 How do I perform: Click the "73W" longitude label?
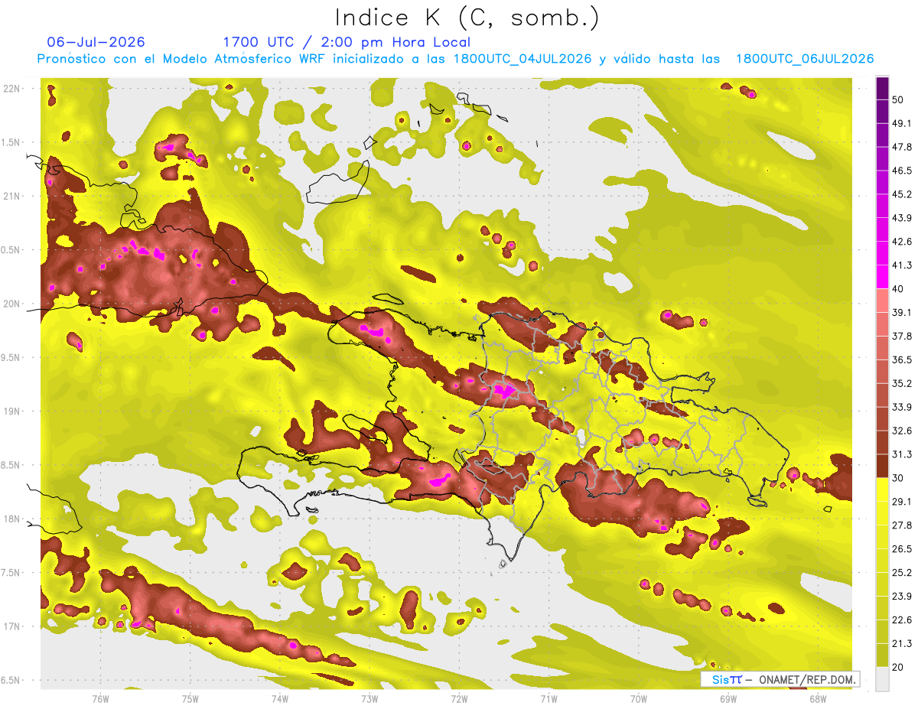click(369, 698)
